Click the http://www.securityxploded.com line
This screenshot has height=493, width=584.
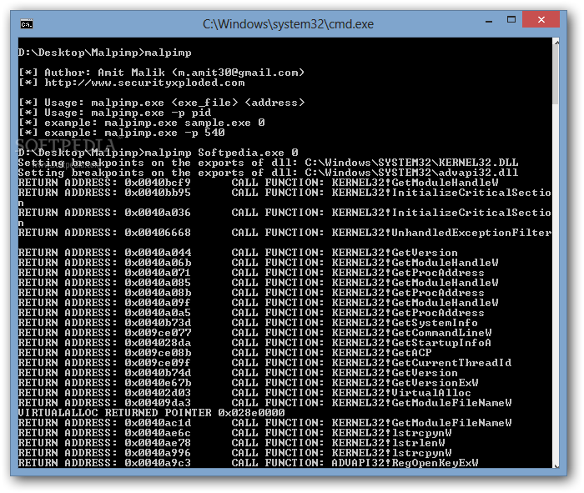[132, 83]
